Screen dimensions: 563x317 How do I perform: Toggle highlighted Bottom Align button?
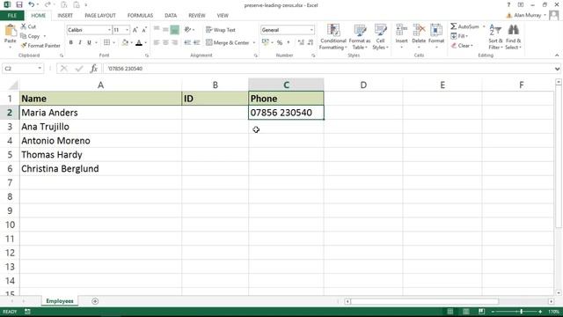coord(174,29)
